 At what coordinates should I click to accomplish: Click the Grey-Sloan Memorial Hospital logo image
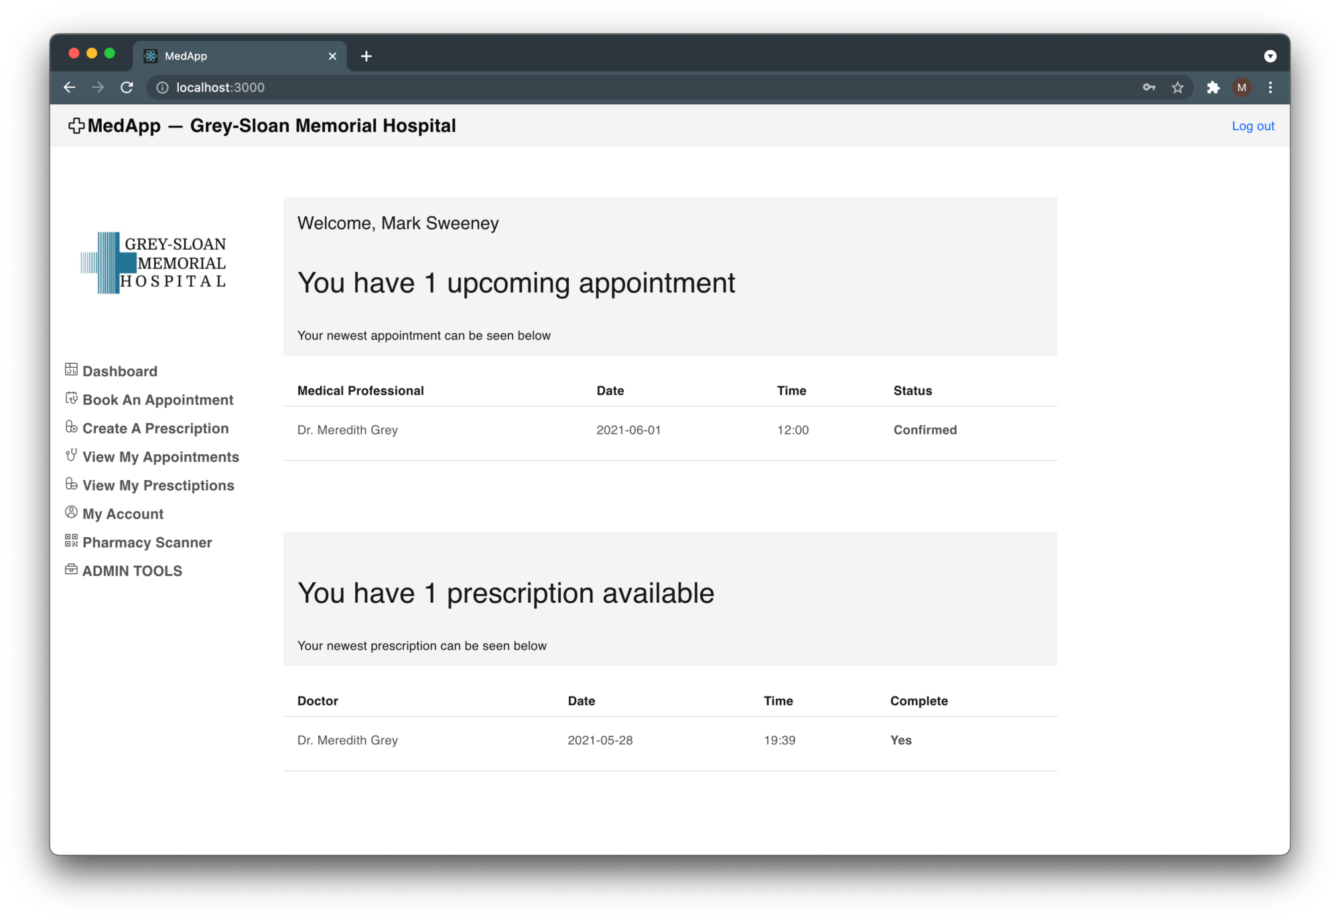tap(153, 263)
